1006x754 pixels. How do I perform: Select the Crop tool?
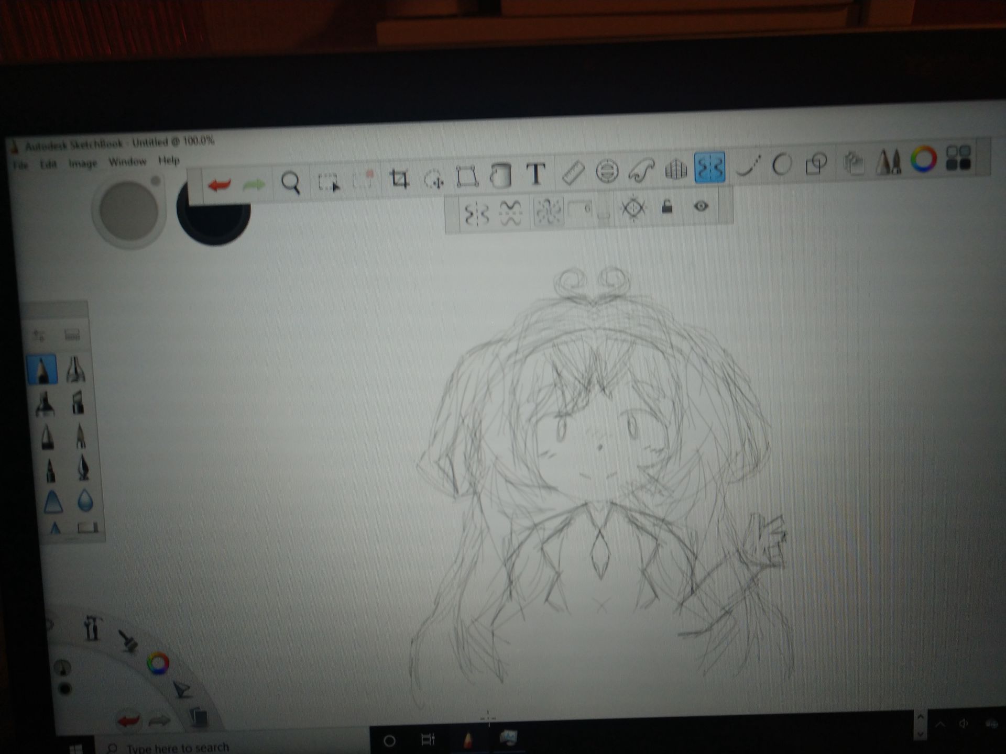pyautogui.click(x=399, y=179)
